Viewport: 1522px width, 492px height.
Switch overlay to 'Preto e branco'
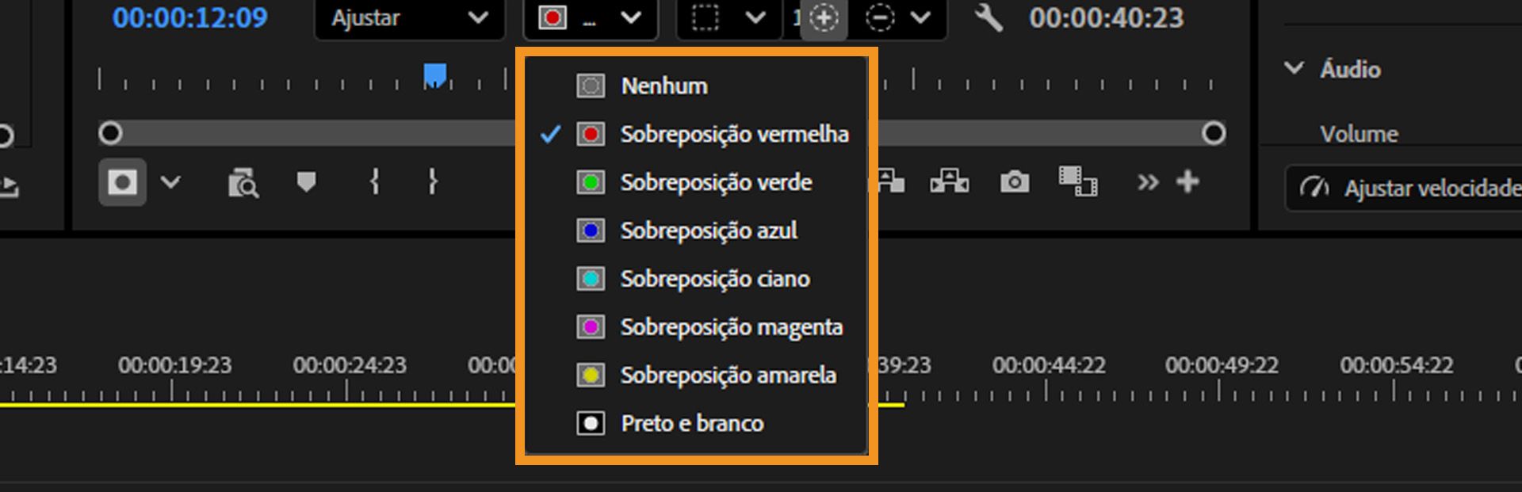click(691, 423)
